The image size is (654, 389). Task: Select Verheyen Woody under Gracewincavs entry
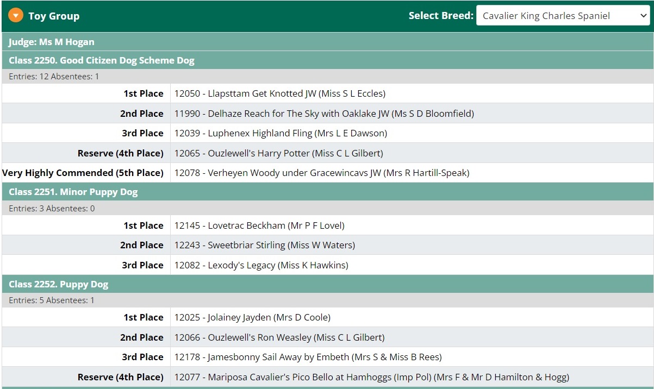pos(321,173)
